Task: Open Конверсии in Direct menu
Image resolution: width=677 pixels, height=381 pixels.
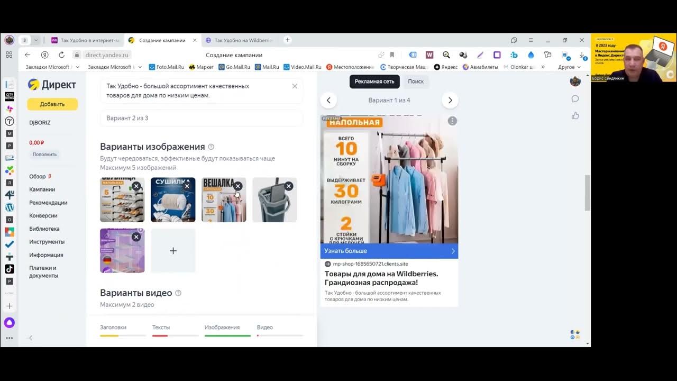Action: [43, 215]
